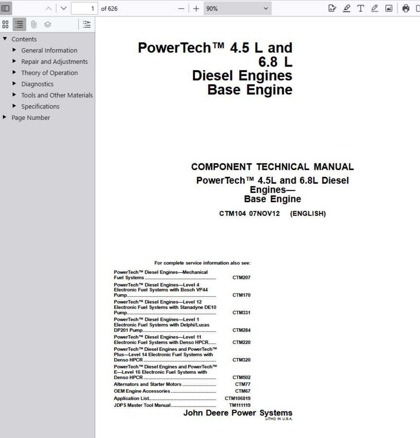The image size is (420, 438).
Task: Click 'For complete service information also see' text
Action: coord(202,263)
